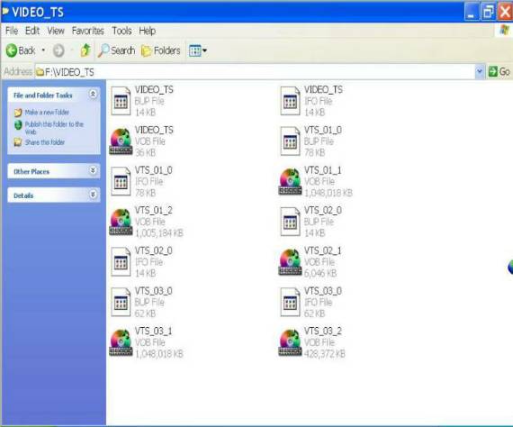Collapse the File and Folder Tasks panel
The width and height of the screenshot is (513, 427).
point(93,95)
